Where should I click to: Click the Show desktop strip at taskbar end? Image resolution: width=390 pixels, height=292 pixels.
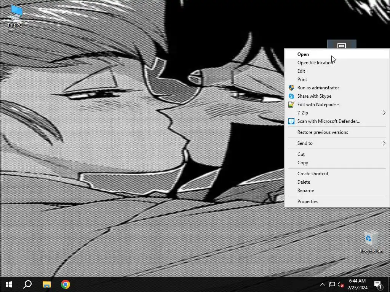pos(389,284)
